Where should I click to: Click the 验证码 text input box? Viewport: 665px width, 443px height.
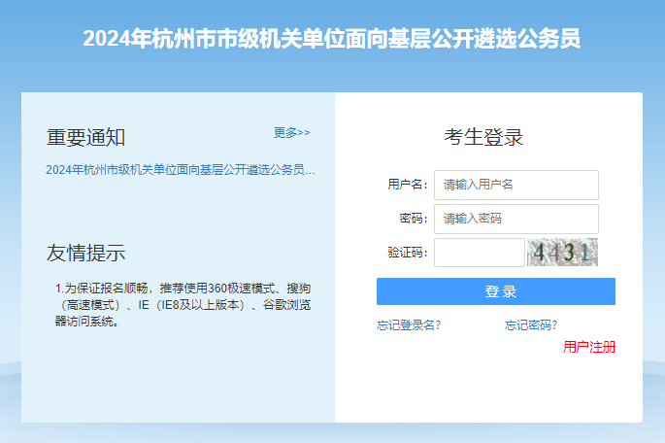(479, 253)
